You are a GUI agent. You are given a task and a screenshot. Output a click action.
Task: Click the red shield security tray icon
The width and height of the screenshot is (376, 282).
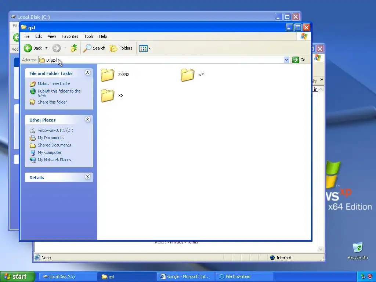pos(370,277)
